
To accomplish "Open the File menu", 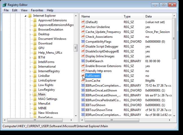I will 6,10.
